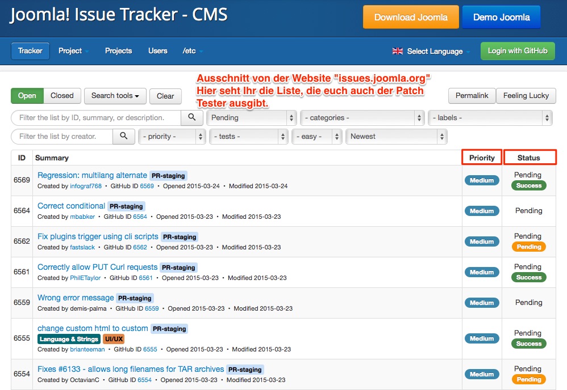Screen dimensions: 567x390
Task: Open issue 'change custom html to custom'
Action: tap(93, 329)
